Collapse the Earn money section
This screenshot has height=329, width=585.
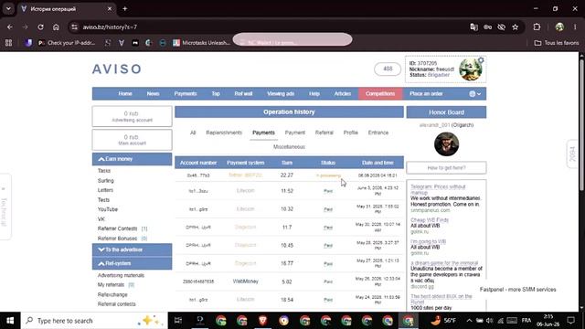132,159
